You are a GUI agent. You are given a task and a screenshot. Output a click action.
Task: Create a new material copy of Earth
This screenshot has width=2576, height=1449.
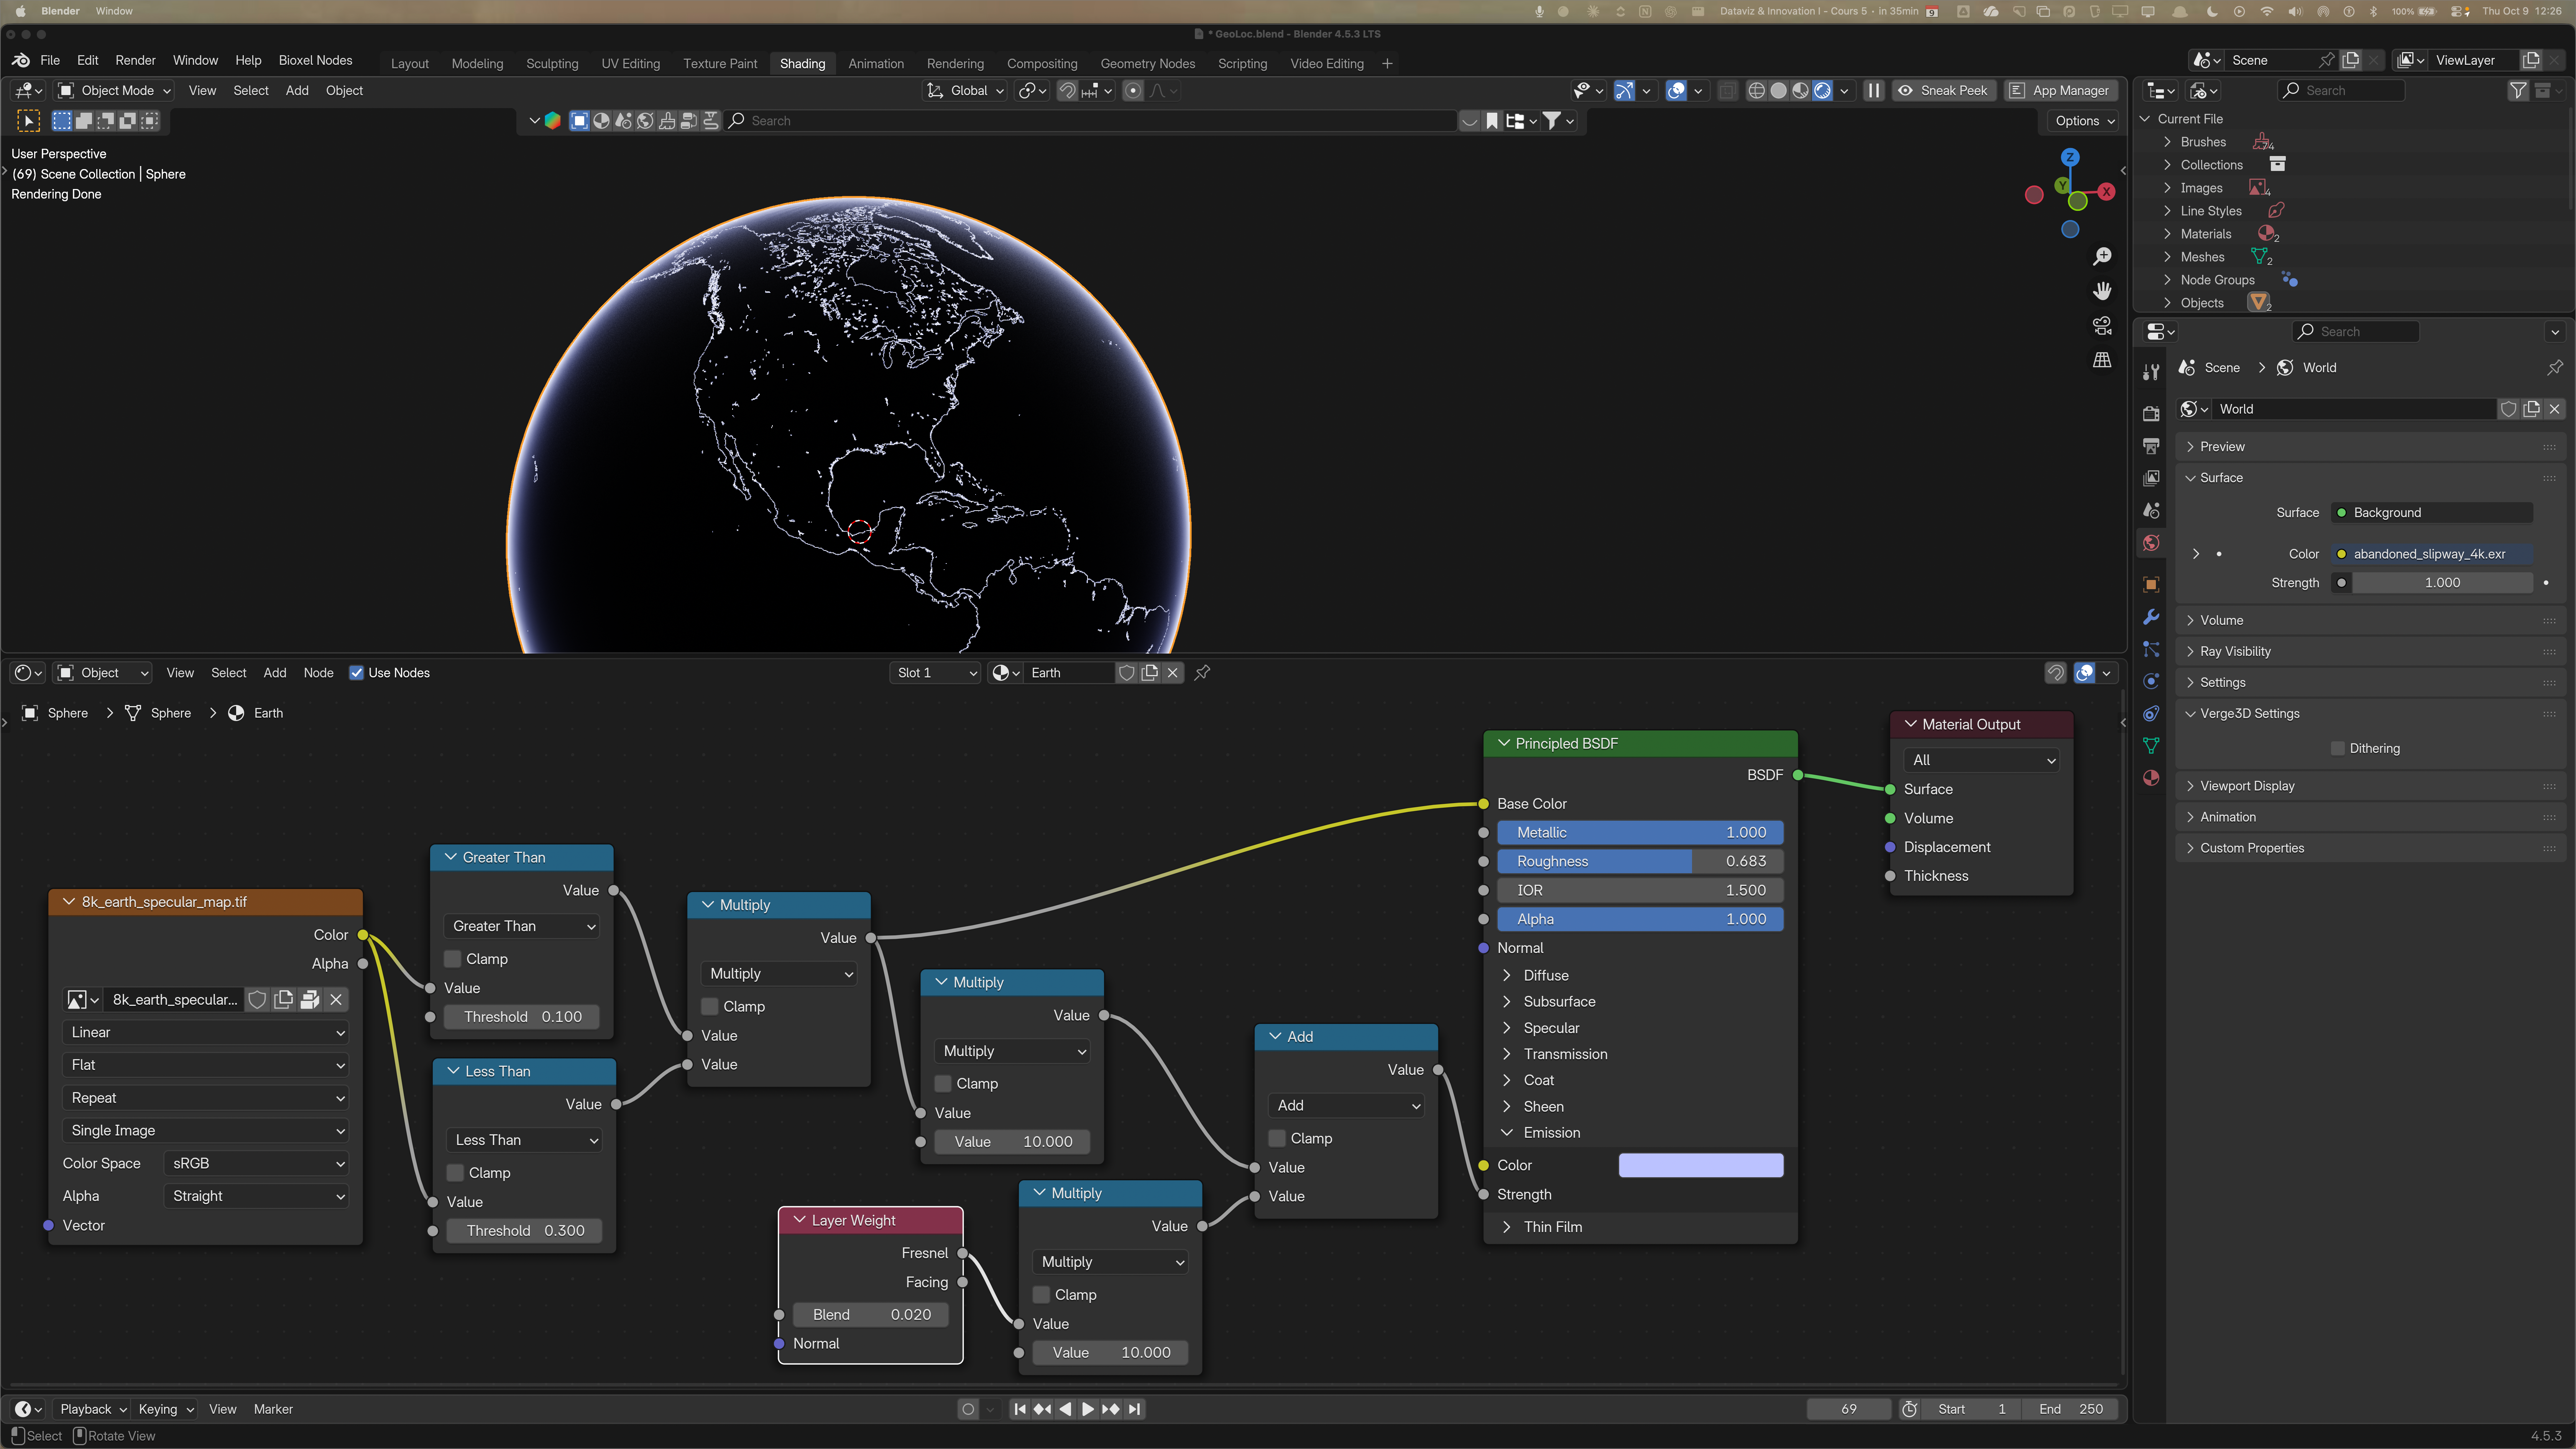[1150, 673]
